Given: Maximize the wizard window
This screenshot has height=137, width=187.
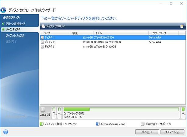Looking at the screenshot, I should (171, 3).
